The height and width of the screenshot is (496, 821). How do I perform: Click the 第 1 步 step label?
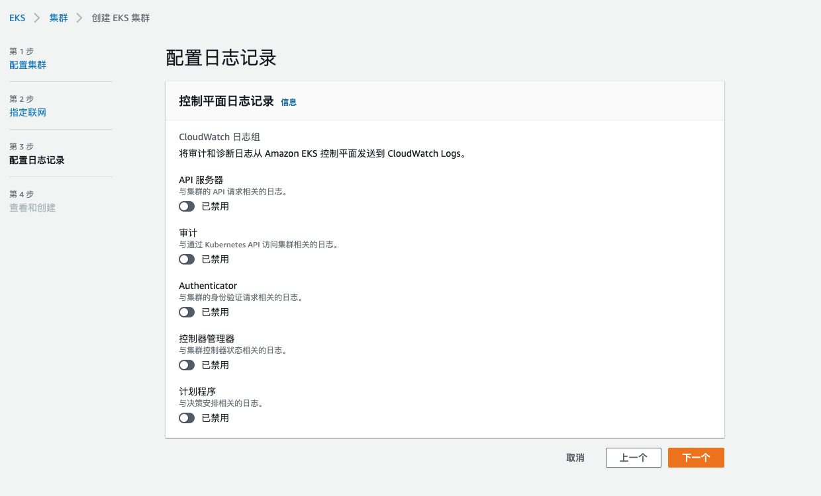click(x=21, y=51)
